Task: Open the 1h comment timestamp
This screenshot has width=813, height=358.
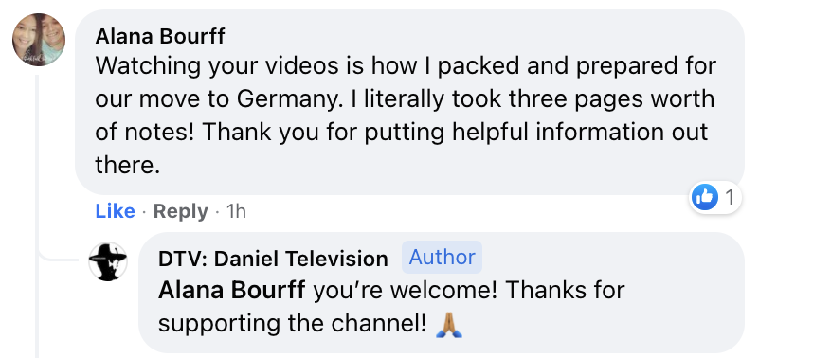Action: coord(237,211)
